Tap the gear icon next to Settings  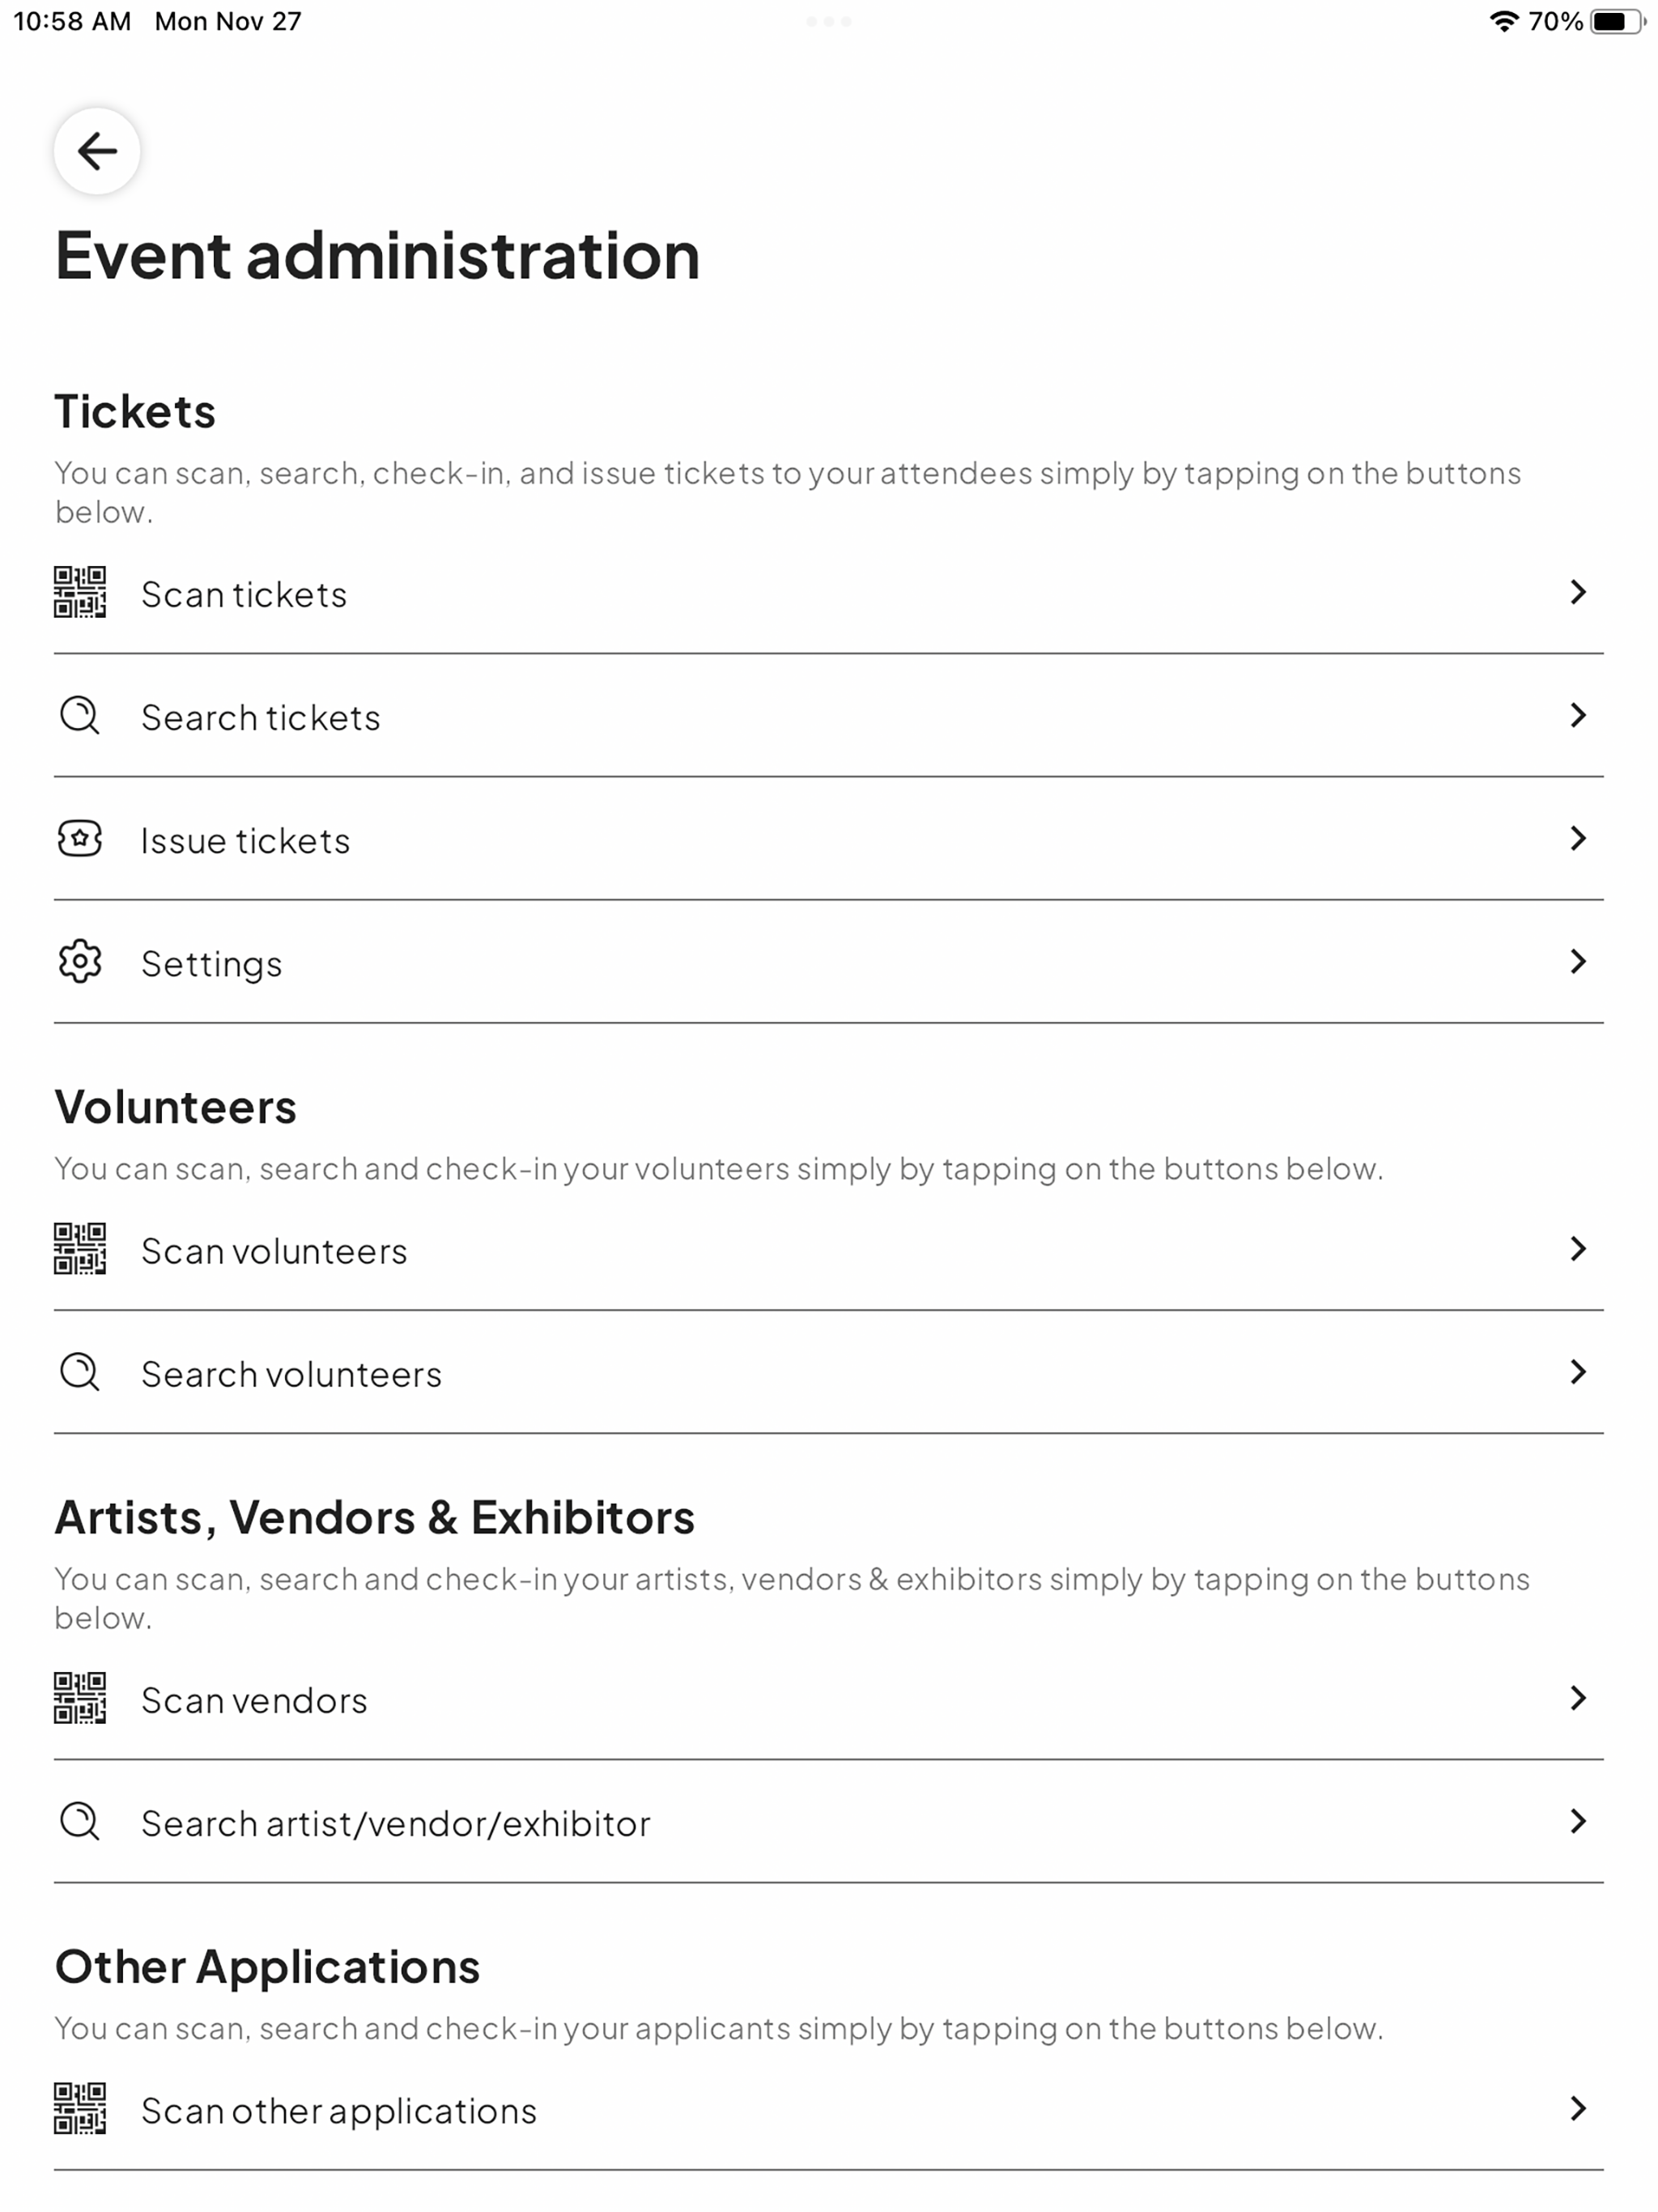(80, 962)
